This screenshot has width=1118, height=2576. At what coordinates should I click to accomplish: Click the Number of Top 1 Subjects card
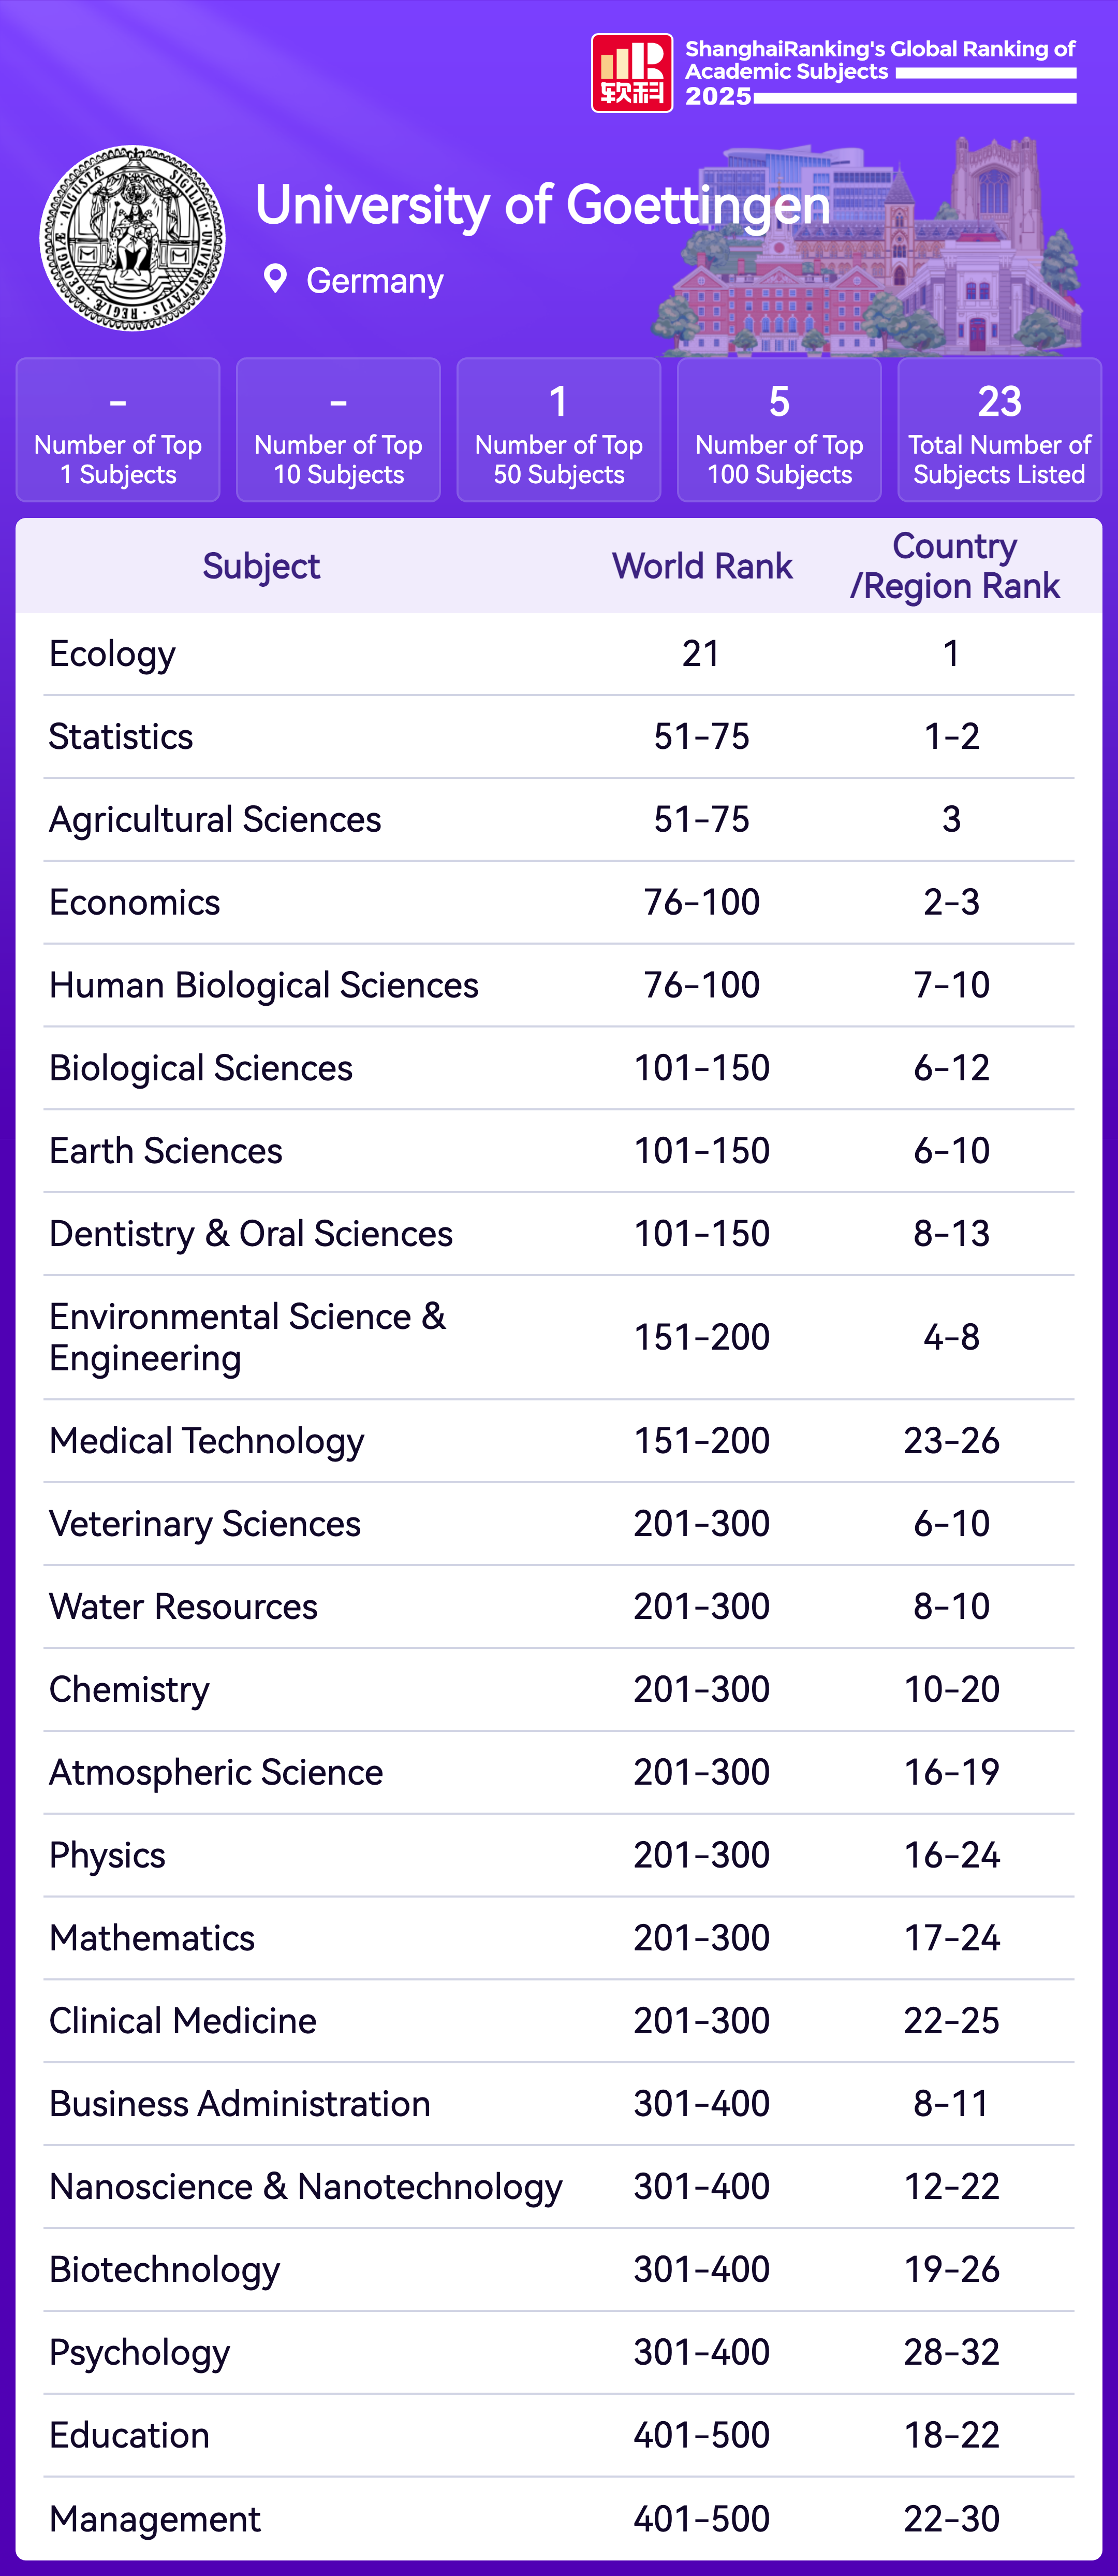tap(118, 430)
